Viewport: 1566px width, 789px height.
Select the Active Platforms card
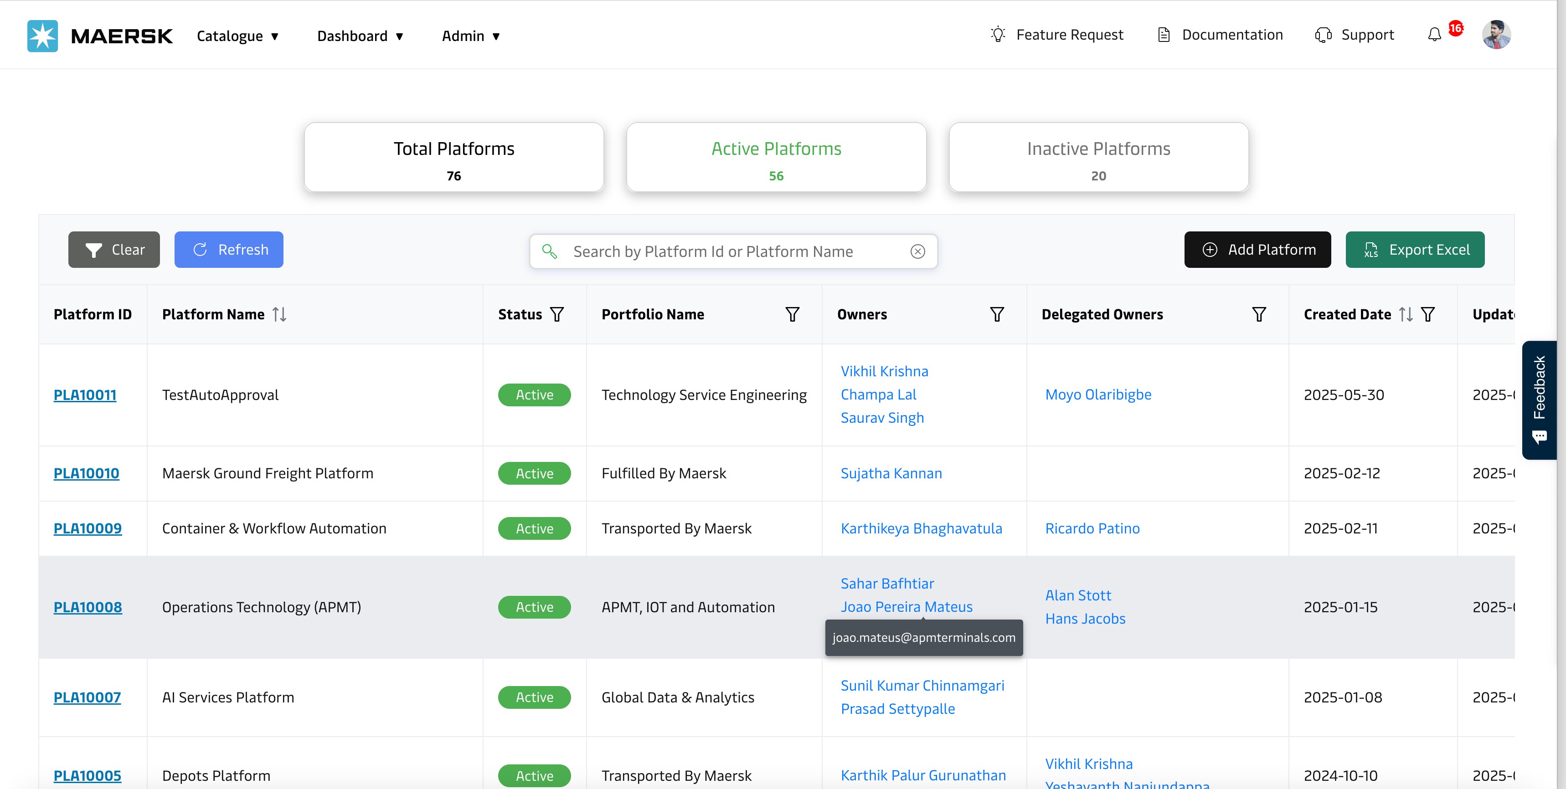click(776, 158)
